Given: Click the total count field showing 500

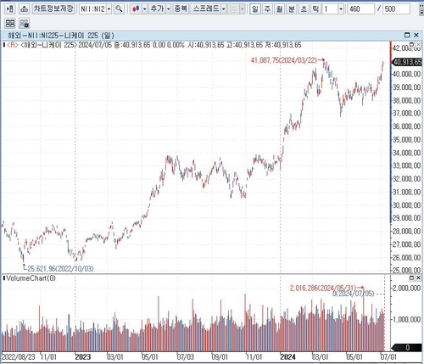Looking at the screenshot, I should [396, 9].
